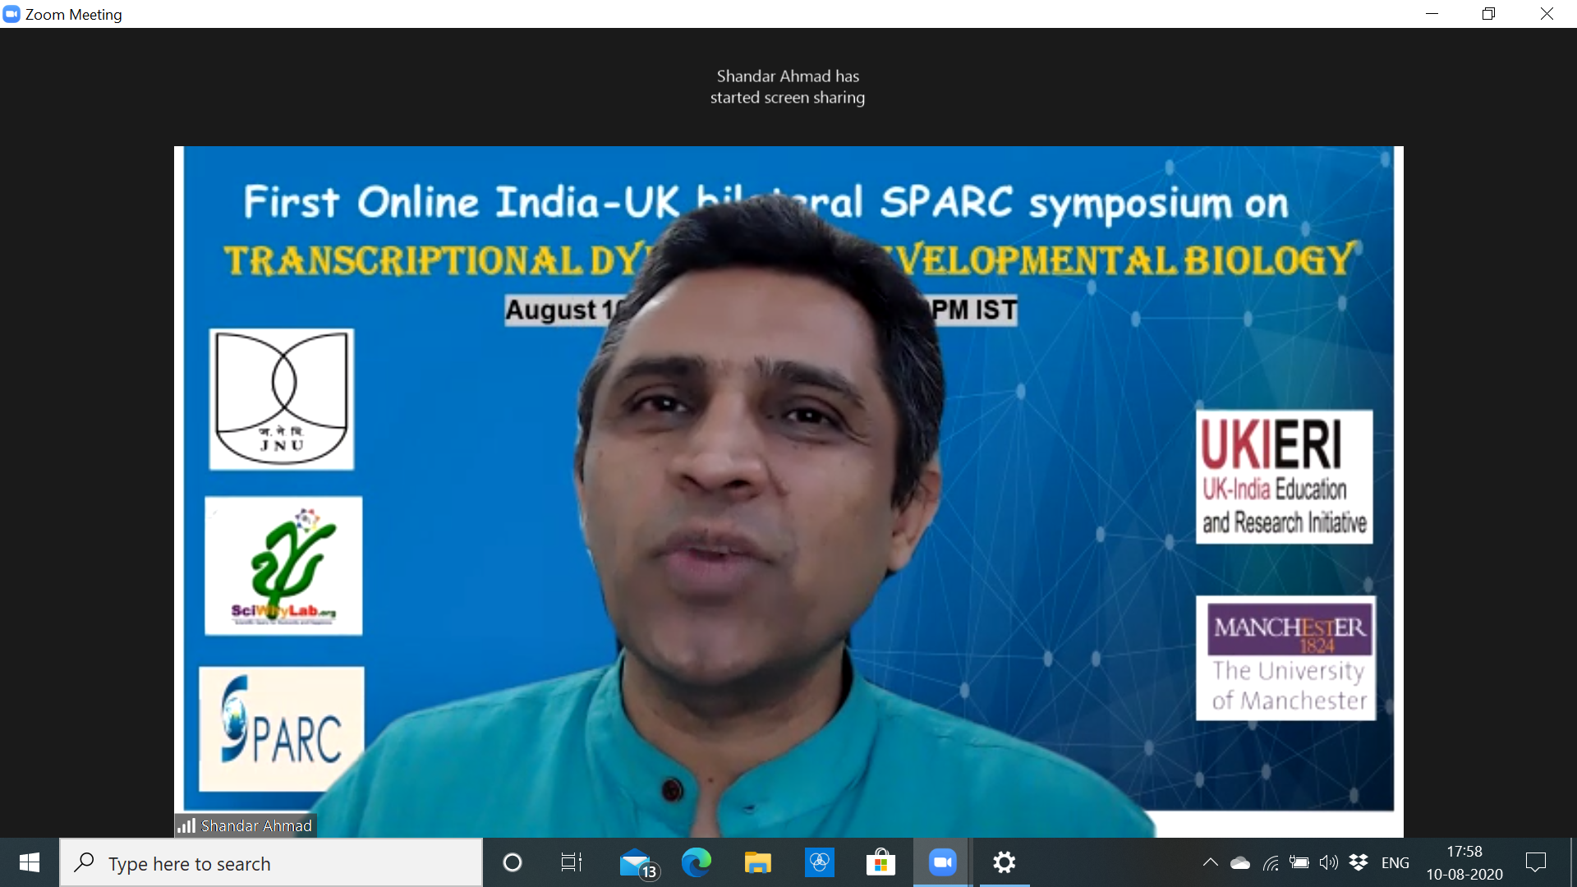This screenshot has height=887, width=1577.
Task: Open Cortana circle icon
Action: tap(513, 862)
